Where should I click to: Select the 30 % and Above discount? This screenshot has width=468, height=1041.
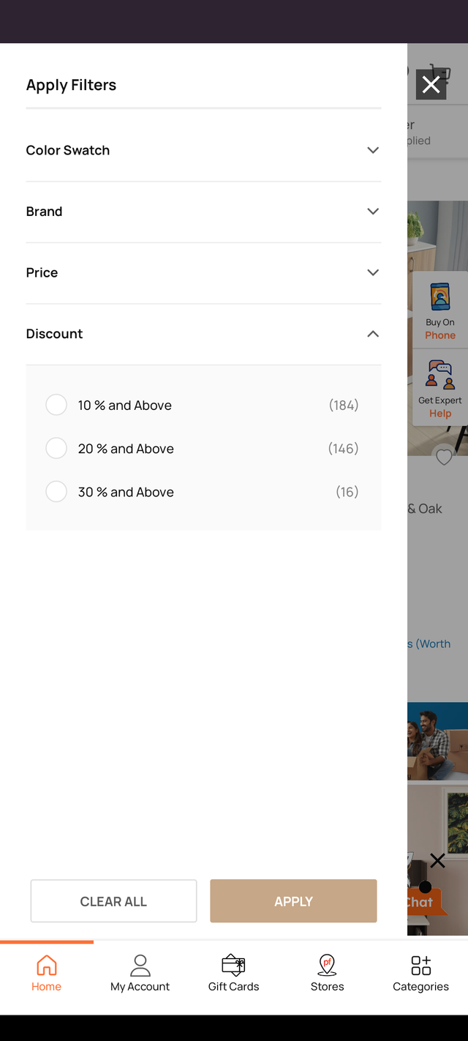coord(56,491)
